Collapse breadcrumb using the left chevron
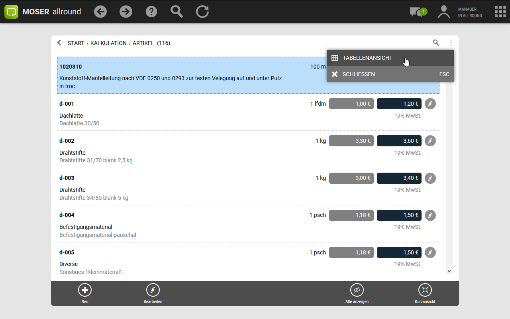Screen dimensions: 510x319 coord(59,43)
